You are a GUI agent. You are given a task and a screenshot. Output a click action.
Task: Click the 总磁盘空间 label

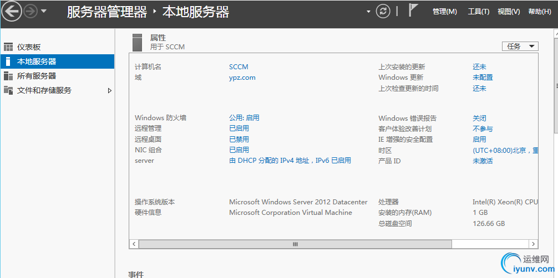coord(395,224)
